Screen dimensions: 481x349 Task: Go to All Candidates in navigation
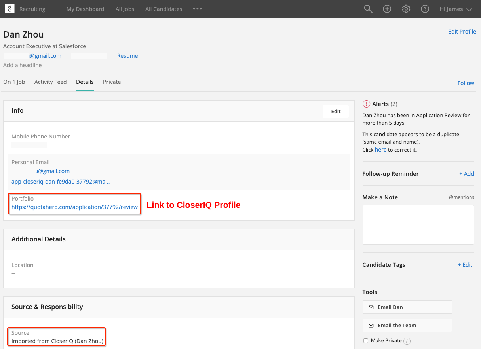(x=164, y=9)
